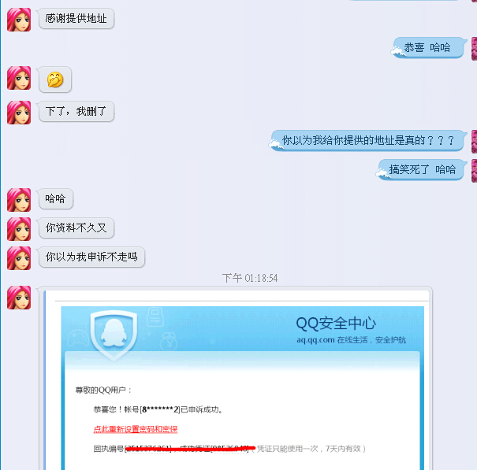Select the '你以为我给你提供的地址是真的' bubble

pos(367,140)
